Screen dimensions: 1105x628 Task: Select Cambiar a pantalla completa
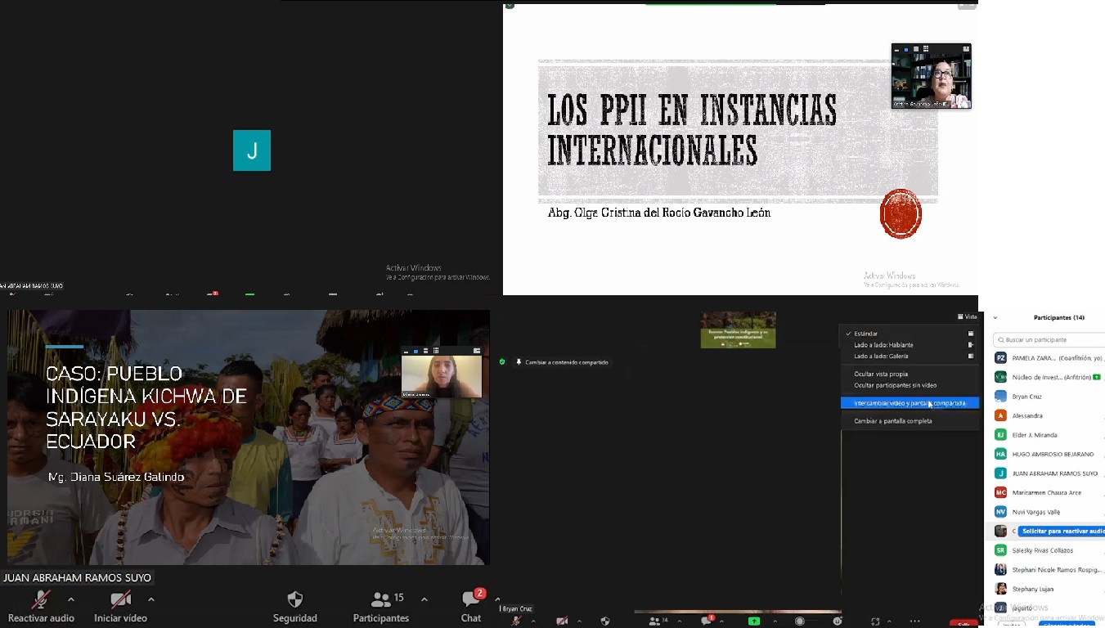coord(892,421)
